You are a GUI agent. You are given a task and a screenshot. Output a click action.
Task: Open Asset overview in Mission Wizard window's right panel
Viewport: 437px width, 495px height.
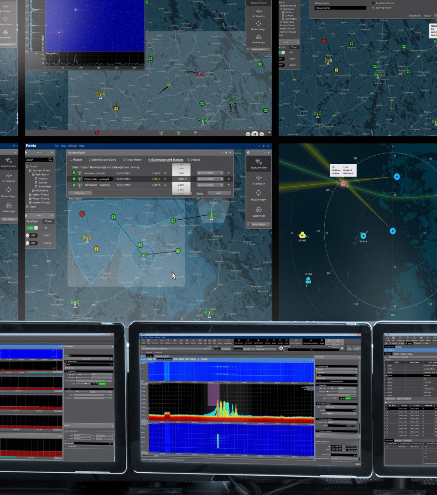click(259, 163)
